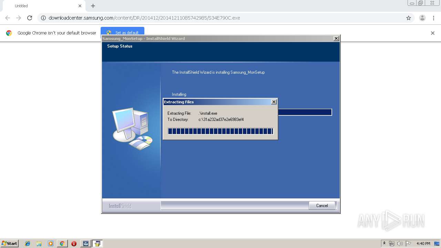Bookmark this page with the star icon
The image size is (441, 248).
[x=409, y=18]
